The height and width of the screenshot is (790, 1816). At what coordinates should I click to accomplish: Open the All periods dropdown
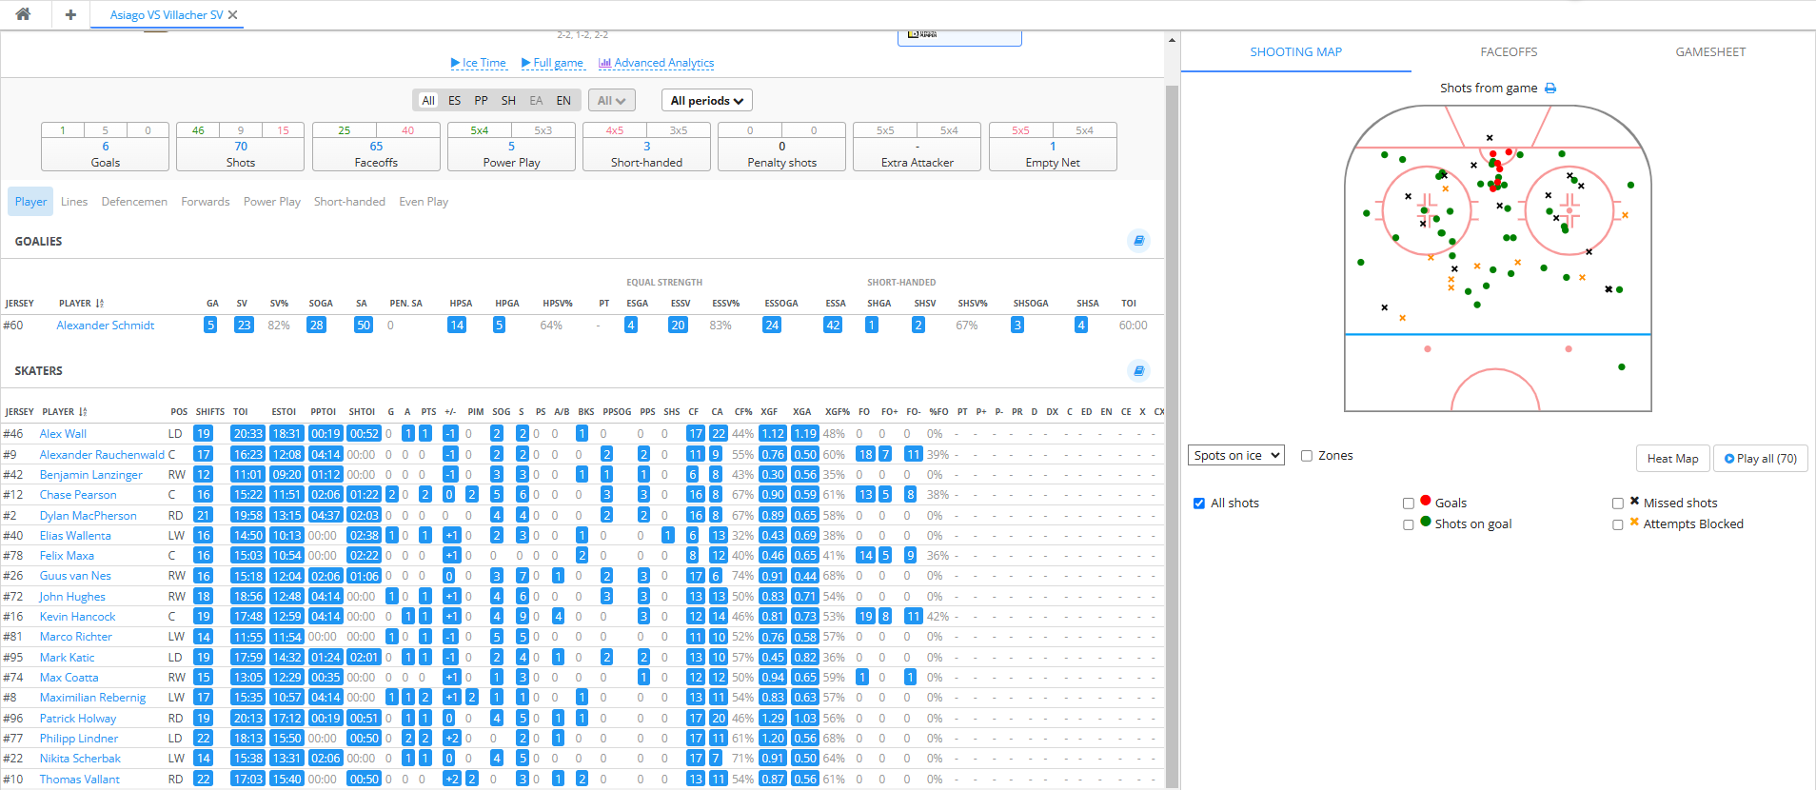(706, 101)
